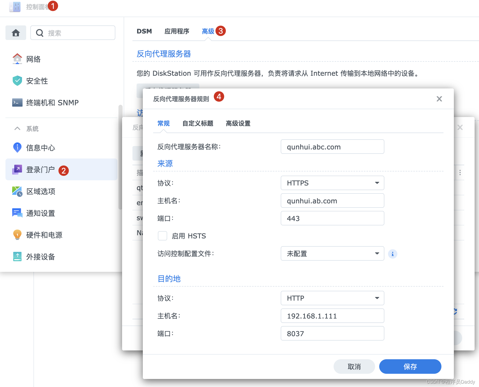Click the 来源 section heading
Viewport: 479px width, 387px height.
coord(165,163)
